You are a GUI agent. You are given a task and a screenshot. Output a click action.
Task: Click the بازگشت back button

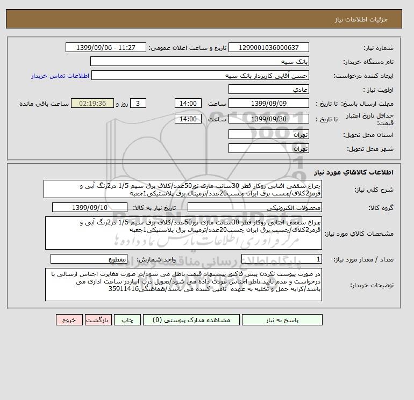98,320
